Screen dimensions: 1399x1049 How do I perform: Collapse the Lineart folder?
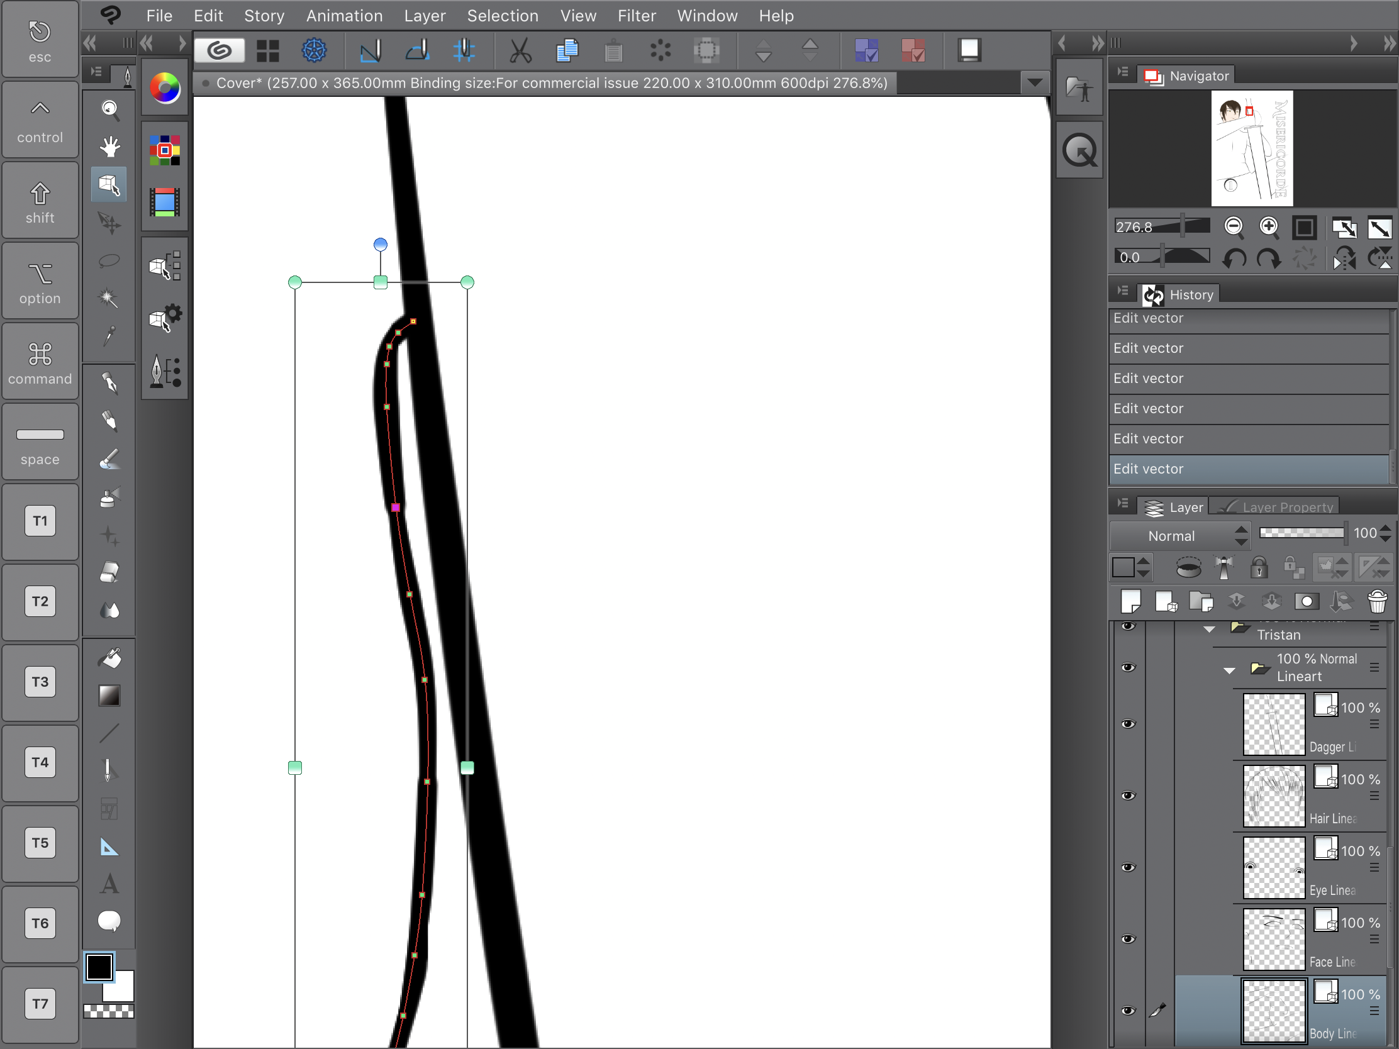[1229, 670]
